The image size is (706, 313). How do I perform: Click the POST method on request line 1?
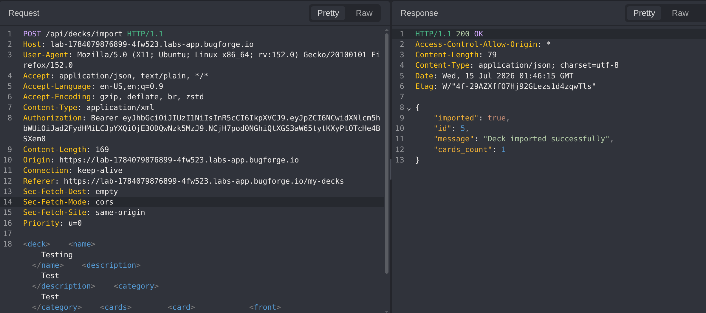[32, 34]
